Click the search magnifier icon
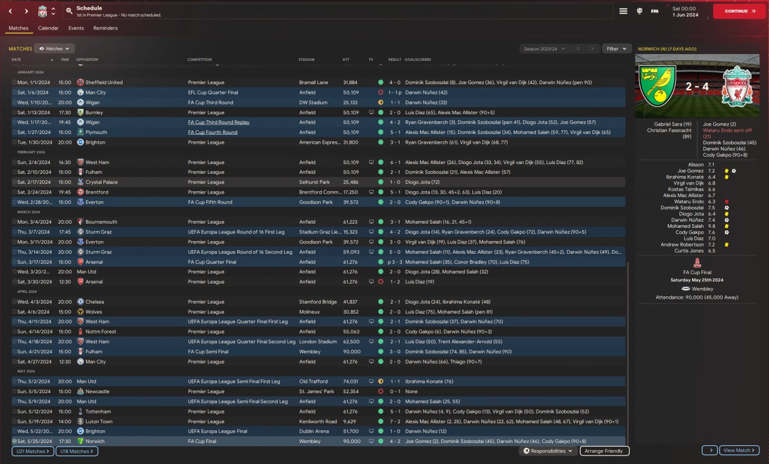769x464 pixels. point(70,11)
